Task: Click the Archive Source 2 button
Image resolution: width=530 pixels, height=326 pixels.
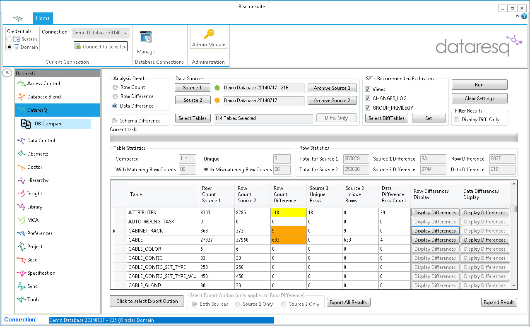Action: (x=332, y=101)
